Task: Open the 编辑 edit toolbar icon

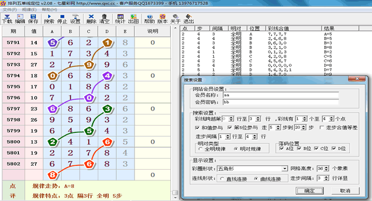Action: tap(20, 19)
